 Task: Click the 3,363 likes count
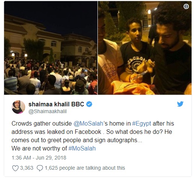27,168
